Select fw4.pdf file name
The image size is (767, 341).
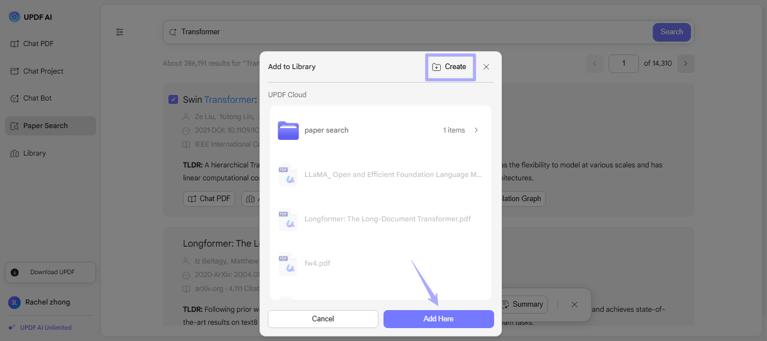(317, 263)
